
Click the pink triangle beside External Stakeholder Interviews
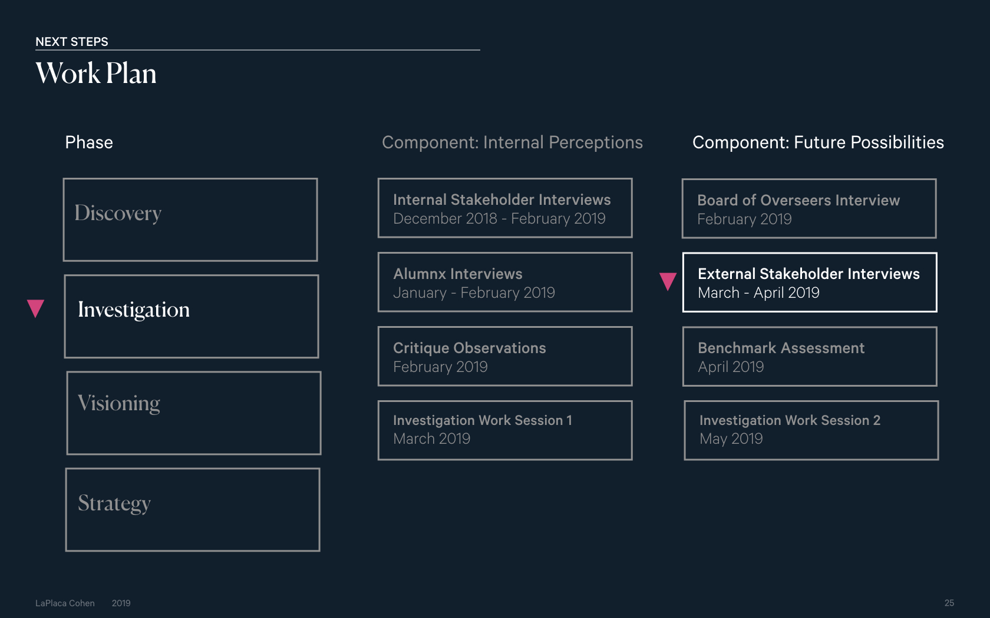(x=668, y=281)
